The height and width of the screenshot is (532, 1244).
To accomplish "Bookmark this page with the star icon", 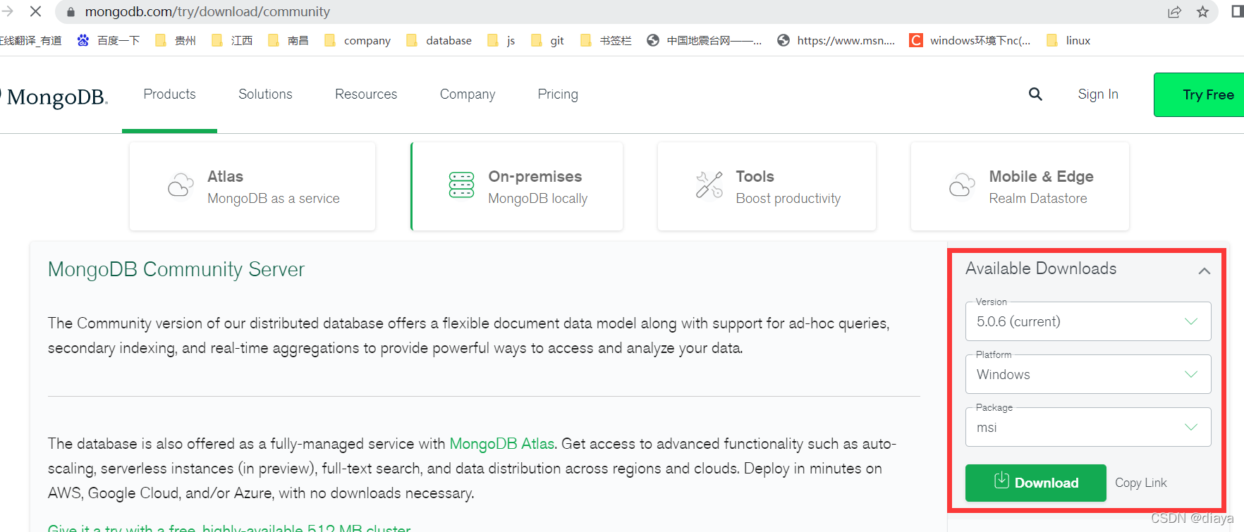I will 1202,12.
